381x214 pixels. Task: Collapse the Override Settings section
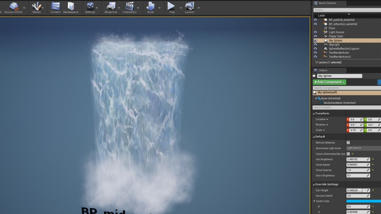[314, 184]
